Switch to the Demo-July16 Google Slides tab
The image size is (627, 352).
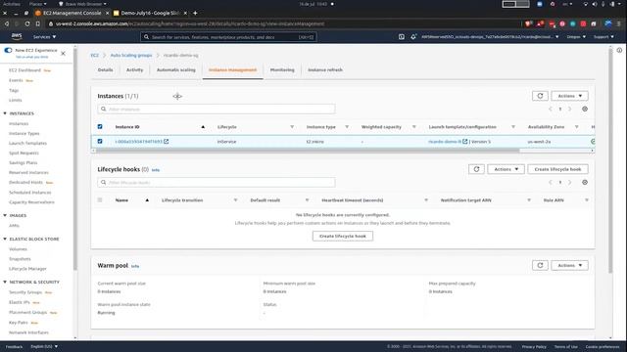pyautogui.click(x=150, y=13)
